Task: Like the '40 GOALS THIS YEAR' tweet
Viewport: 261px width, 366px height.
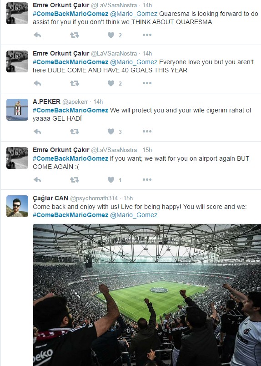Action: click(x=111, y=83)
